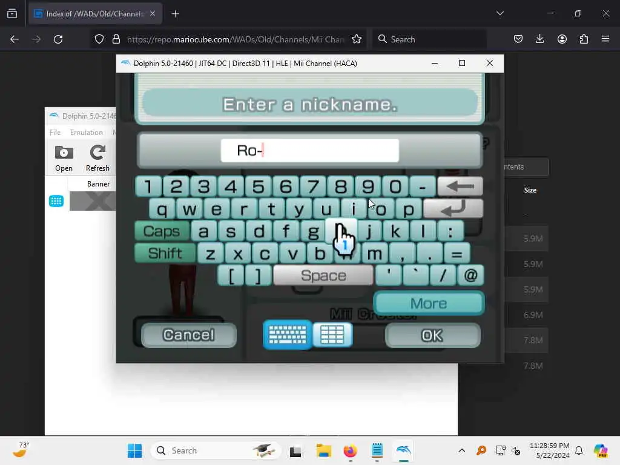
Task: Switch to the grid keypad layout icon
Action: click(x=332, y=334)
